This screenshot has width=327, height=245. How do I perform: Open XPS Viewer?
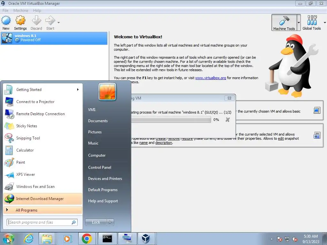[43, 174]
